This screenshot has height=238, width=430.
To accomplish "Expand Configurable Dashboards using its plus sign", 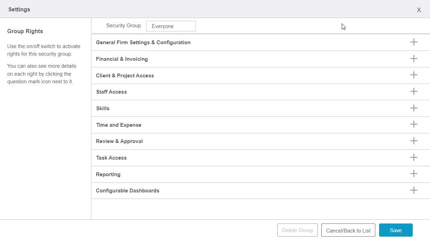I will pos(414,190).
